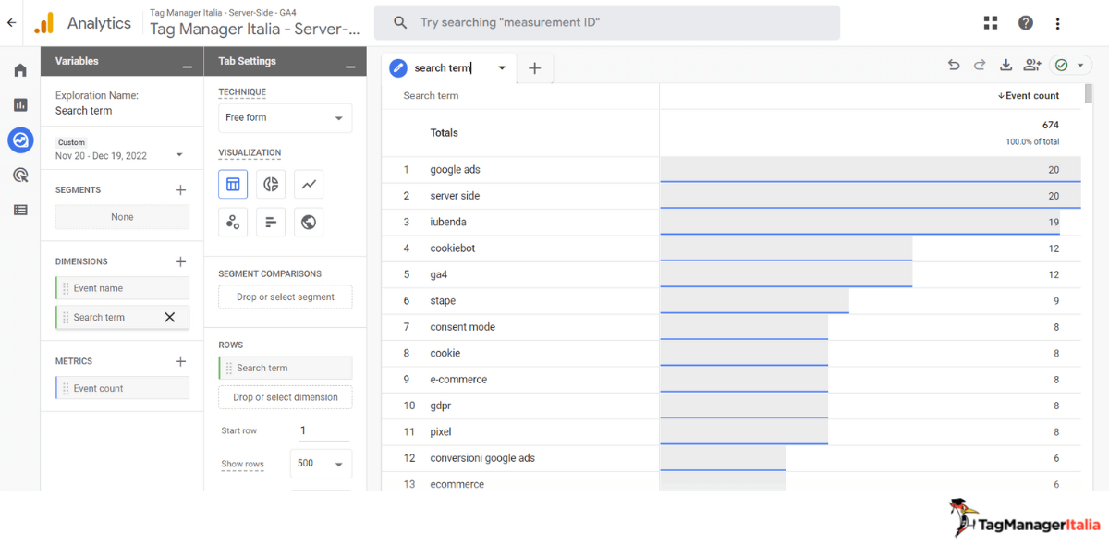Viewport: 1109px width, 545px height.
Task: Select the stape row
Action: [731, 300]
